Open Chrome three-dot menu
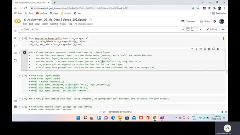Screen dimensions: 240x135 click(225, 8)
